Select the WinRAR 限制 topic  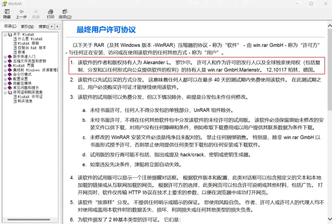click(x=28, y=43)
